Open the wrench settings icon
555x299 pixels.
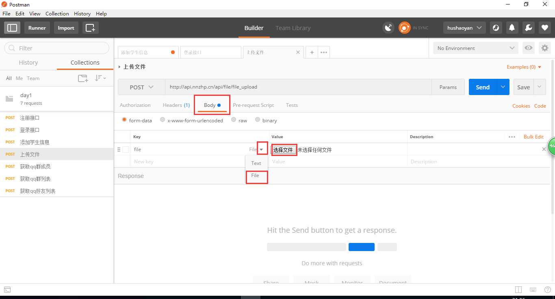pyautogui.click(x=528, y=28)
